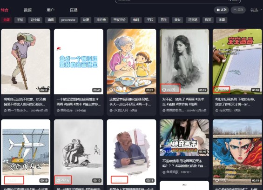
Task: Switch to the 多列 multi-column grid view
Action: click(x=222, y=10)
